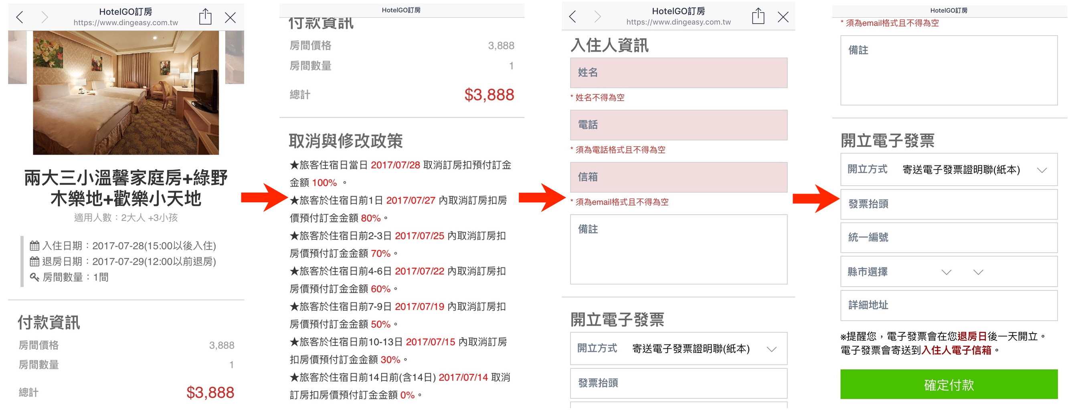Tap the 房間價格 3,888 row on the room photo screen
This screenshot has width=1068, height=410.
(126, 345)
